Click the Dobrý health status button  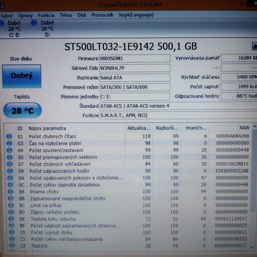(x=22, y=76)
